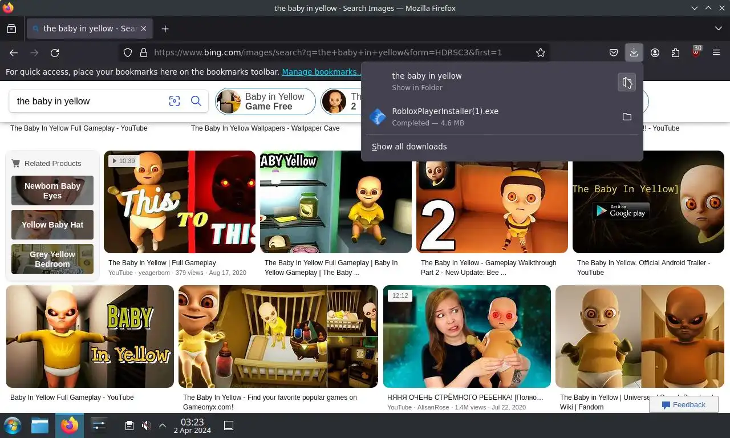The width and height of the screenshot is (730, 438).
Task: Open the 'This to This' 10:39 video thumbnail
Action: 180,202
